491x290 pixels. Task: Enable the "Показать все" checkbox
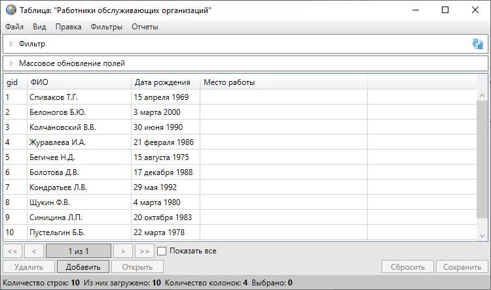tap(162, 251)
